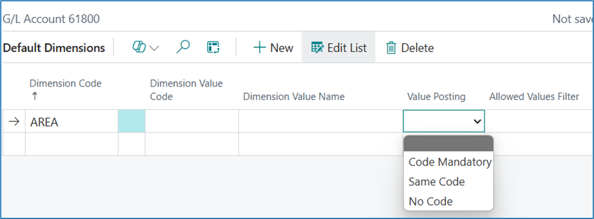The width and height of the screenshot is (594, 219).
Task: Click the Allowed Values Filter column header
Action: pos(534,96)
